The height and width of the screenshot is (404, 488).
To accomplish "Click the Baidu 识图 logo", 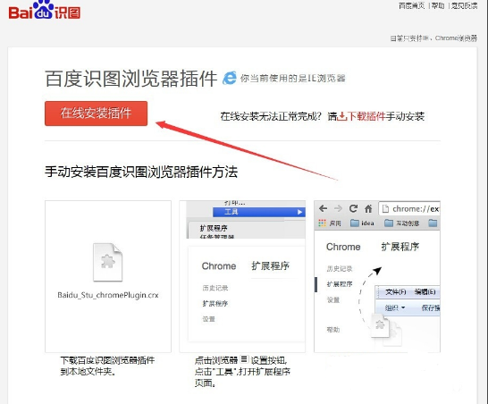I will [x=45, y=11].
